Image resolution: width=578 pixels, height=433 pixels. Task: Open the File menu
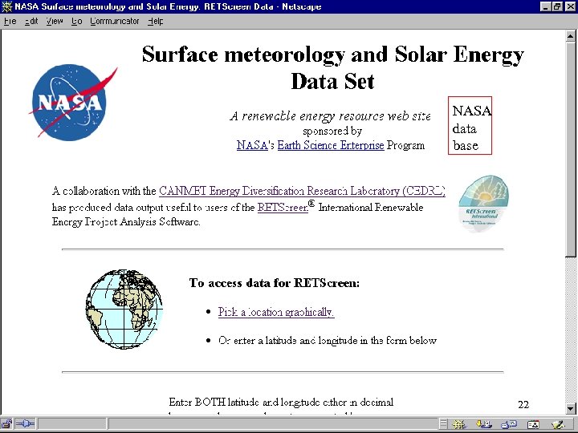10,22
